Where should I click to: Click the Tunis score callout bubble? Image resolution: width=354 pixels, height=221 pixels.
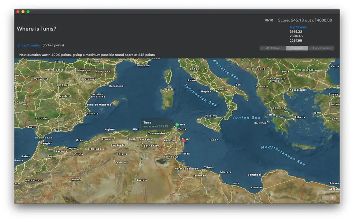[x=155, y=124]
